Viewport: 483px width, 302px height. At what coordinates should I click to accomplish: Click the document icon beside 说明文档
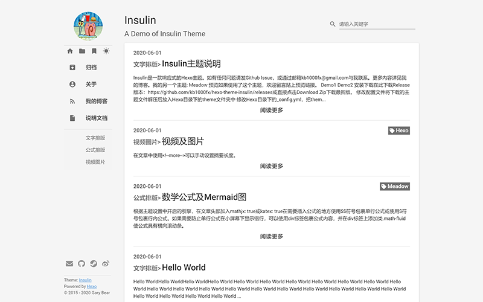(x=72, y=118)
